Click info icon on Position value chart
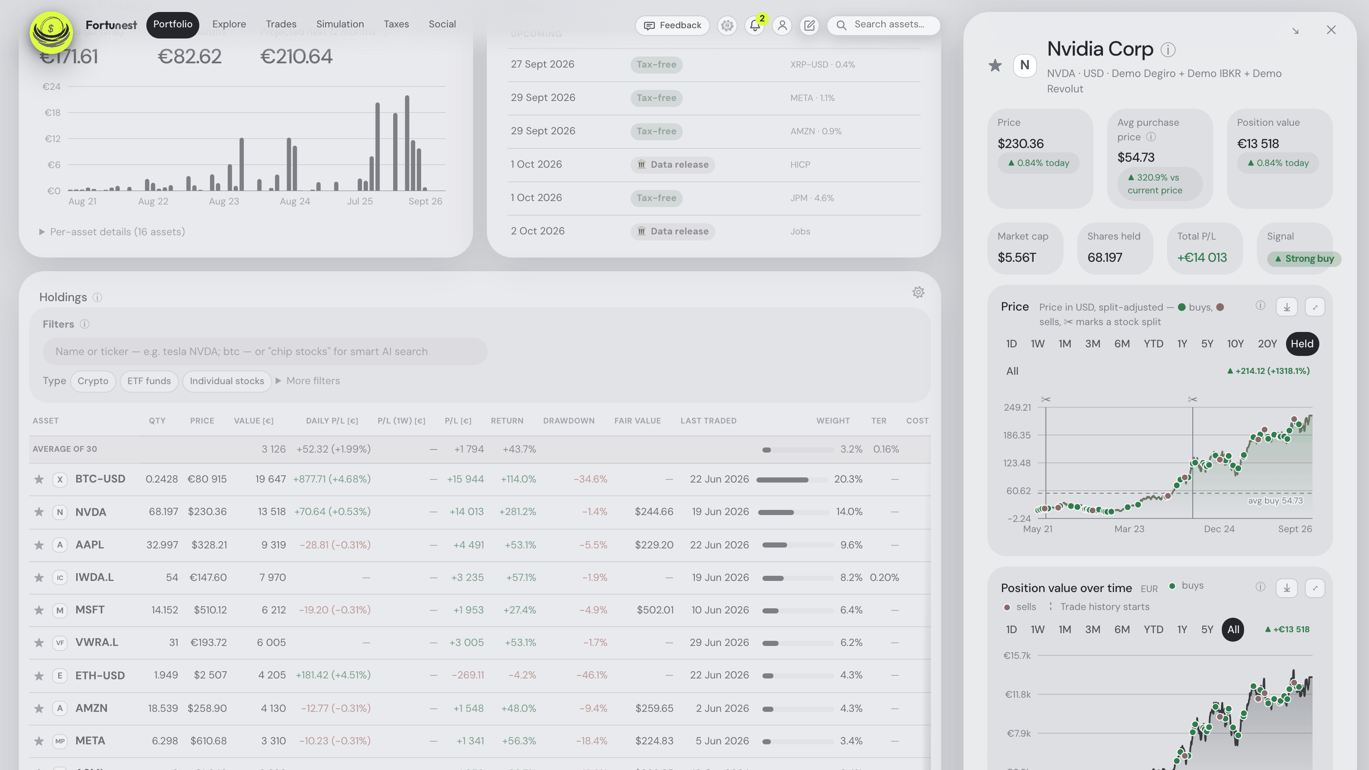 1261,586
